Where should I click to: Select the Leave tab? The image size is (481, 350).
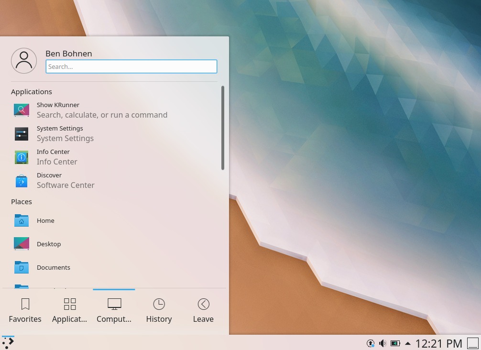pyautogui.click(x=203, y=310)
